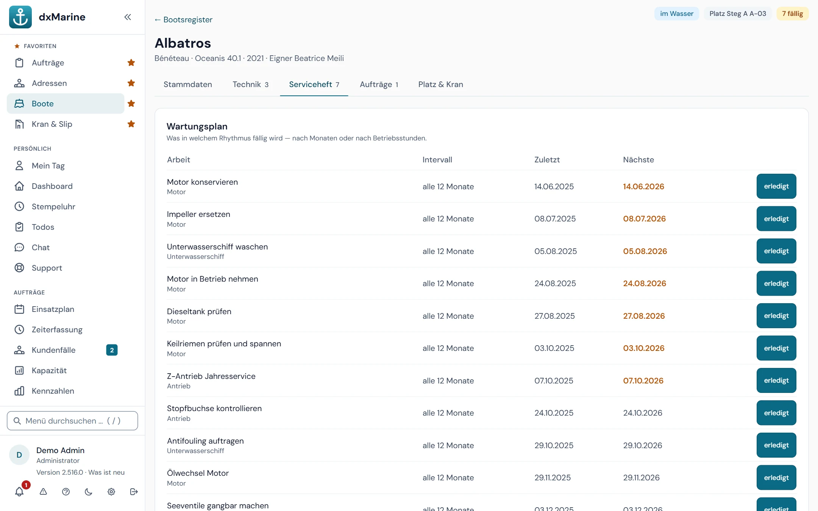Click the 7 fällig badge

[x=793, y=14]
